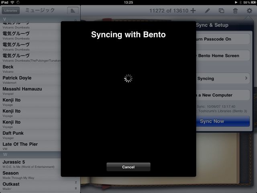
Task: Add a new record with plus icon
Action: point(193,10)
